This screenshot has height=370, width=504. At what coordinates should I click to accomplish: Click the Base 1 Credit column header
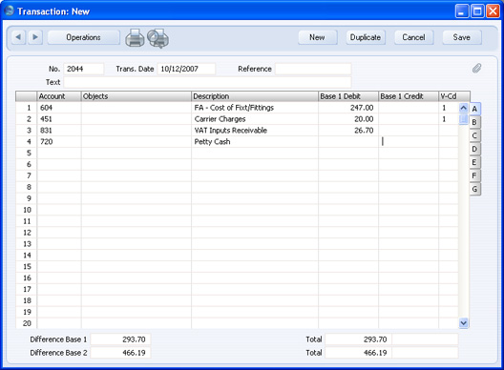point(409,96)
